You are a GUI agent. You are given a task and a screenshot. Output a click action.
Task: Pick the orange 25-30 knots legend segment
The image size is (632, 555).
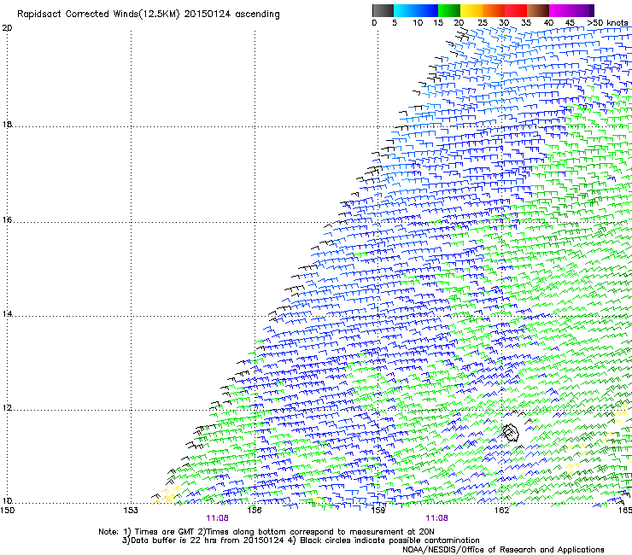tap(494, 10)
